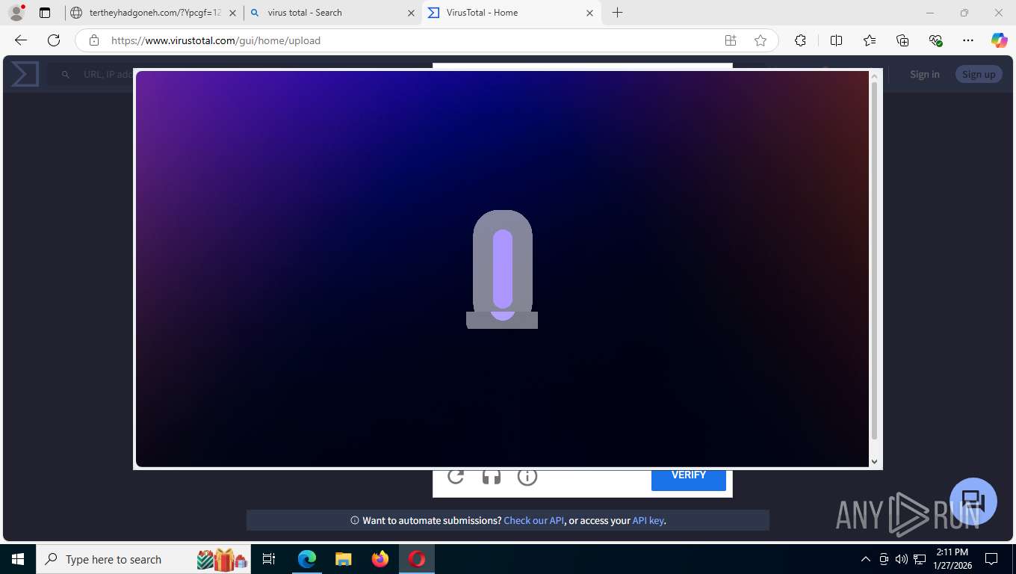The height and width of the screenshot is (574, 1016).
Task: Click the taskbar search box
Action: click(144, 559)
